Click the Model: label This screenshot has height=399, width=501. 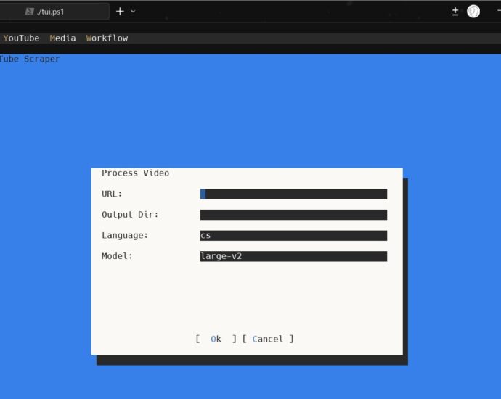click(x=117, y=256)
